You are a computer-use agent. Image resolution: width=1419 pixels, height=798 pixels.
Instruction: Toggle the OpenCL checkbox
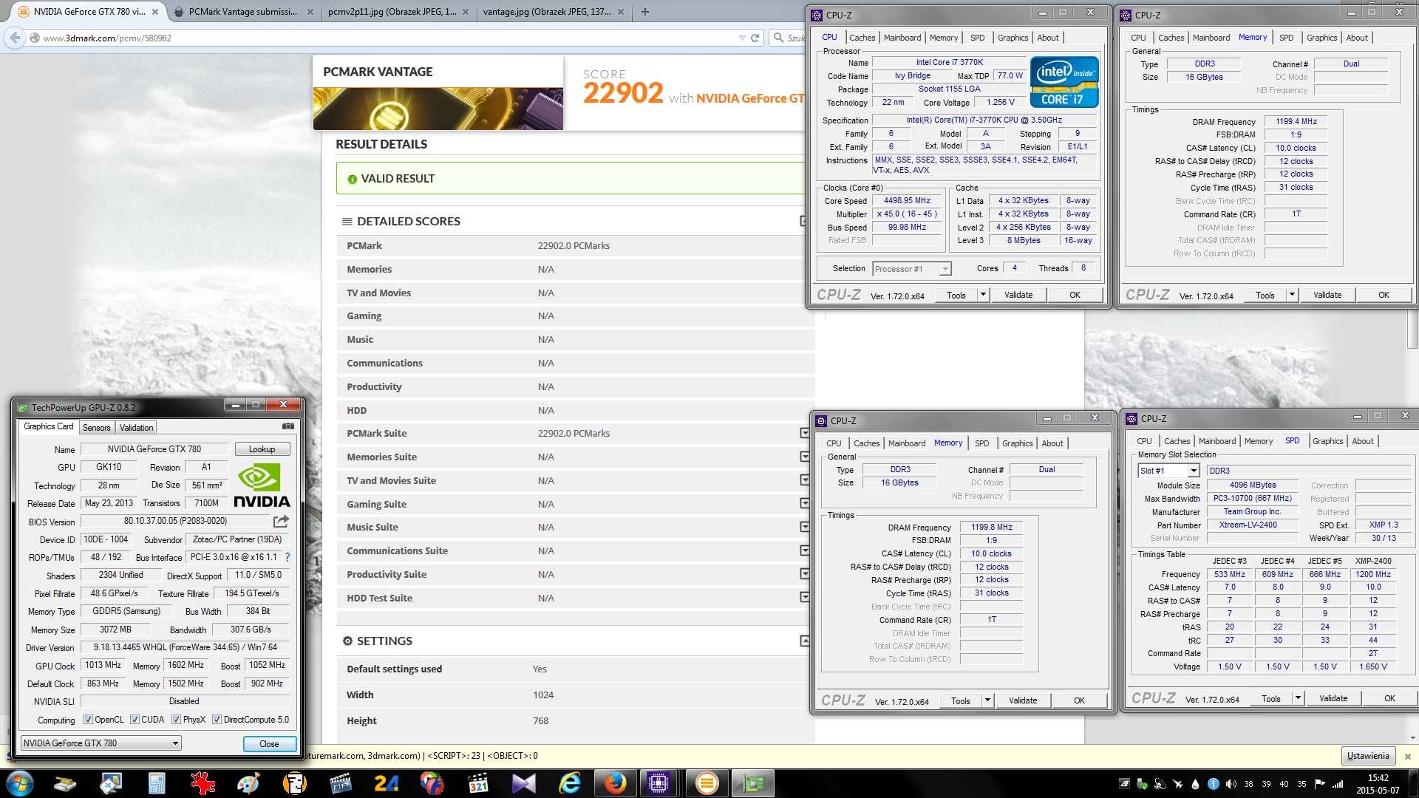(88, 720)
